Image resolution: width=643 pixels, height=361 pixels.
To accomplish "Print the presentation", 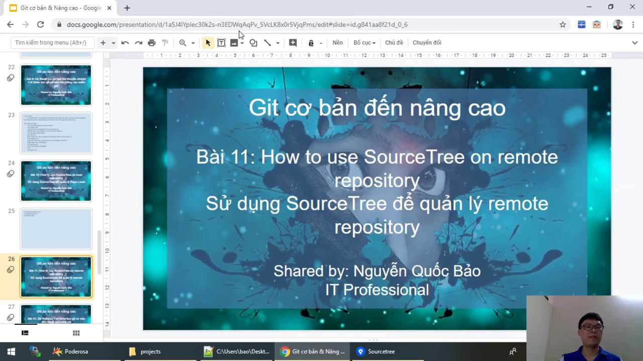I will [152, 43].
